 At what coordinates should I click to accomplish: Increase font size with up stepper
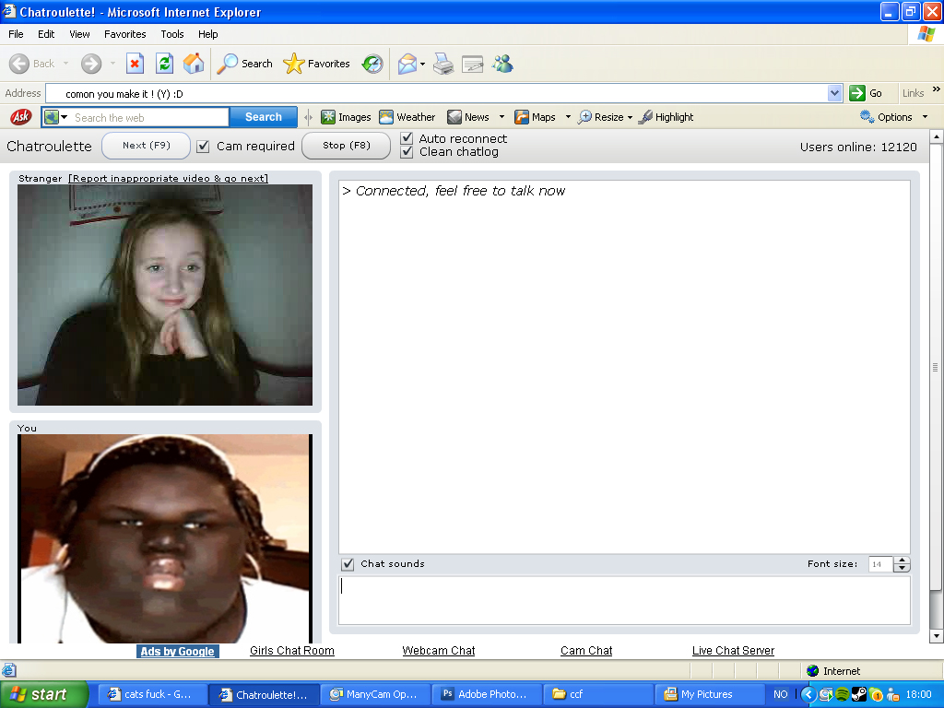point(902,560)
